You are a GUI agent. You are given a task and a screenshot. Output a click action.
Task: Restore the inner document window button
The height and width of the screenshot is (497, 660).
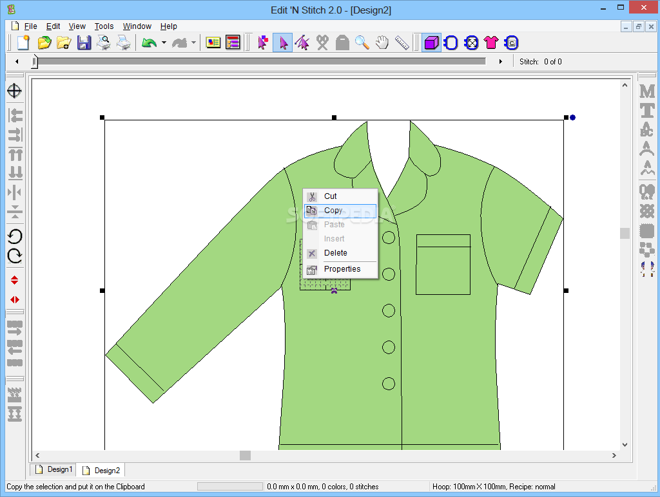639,26
